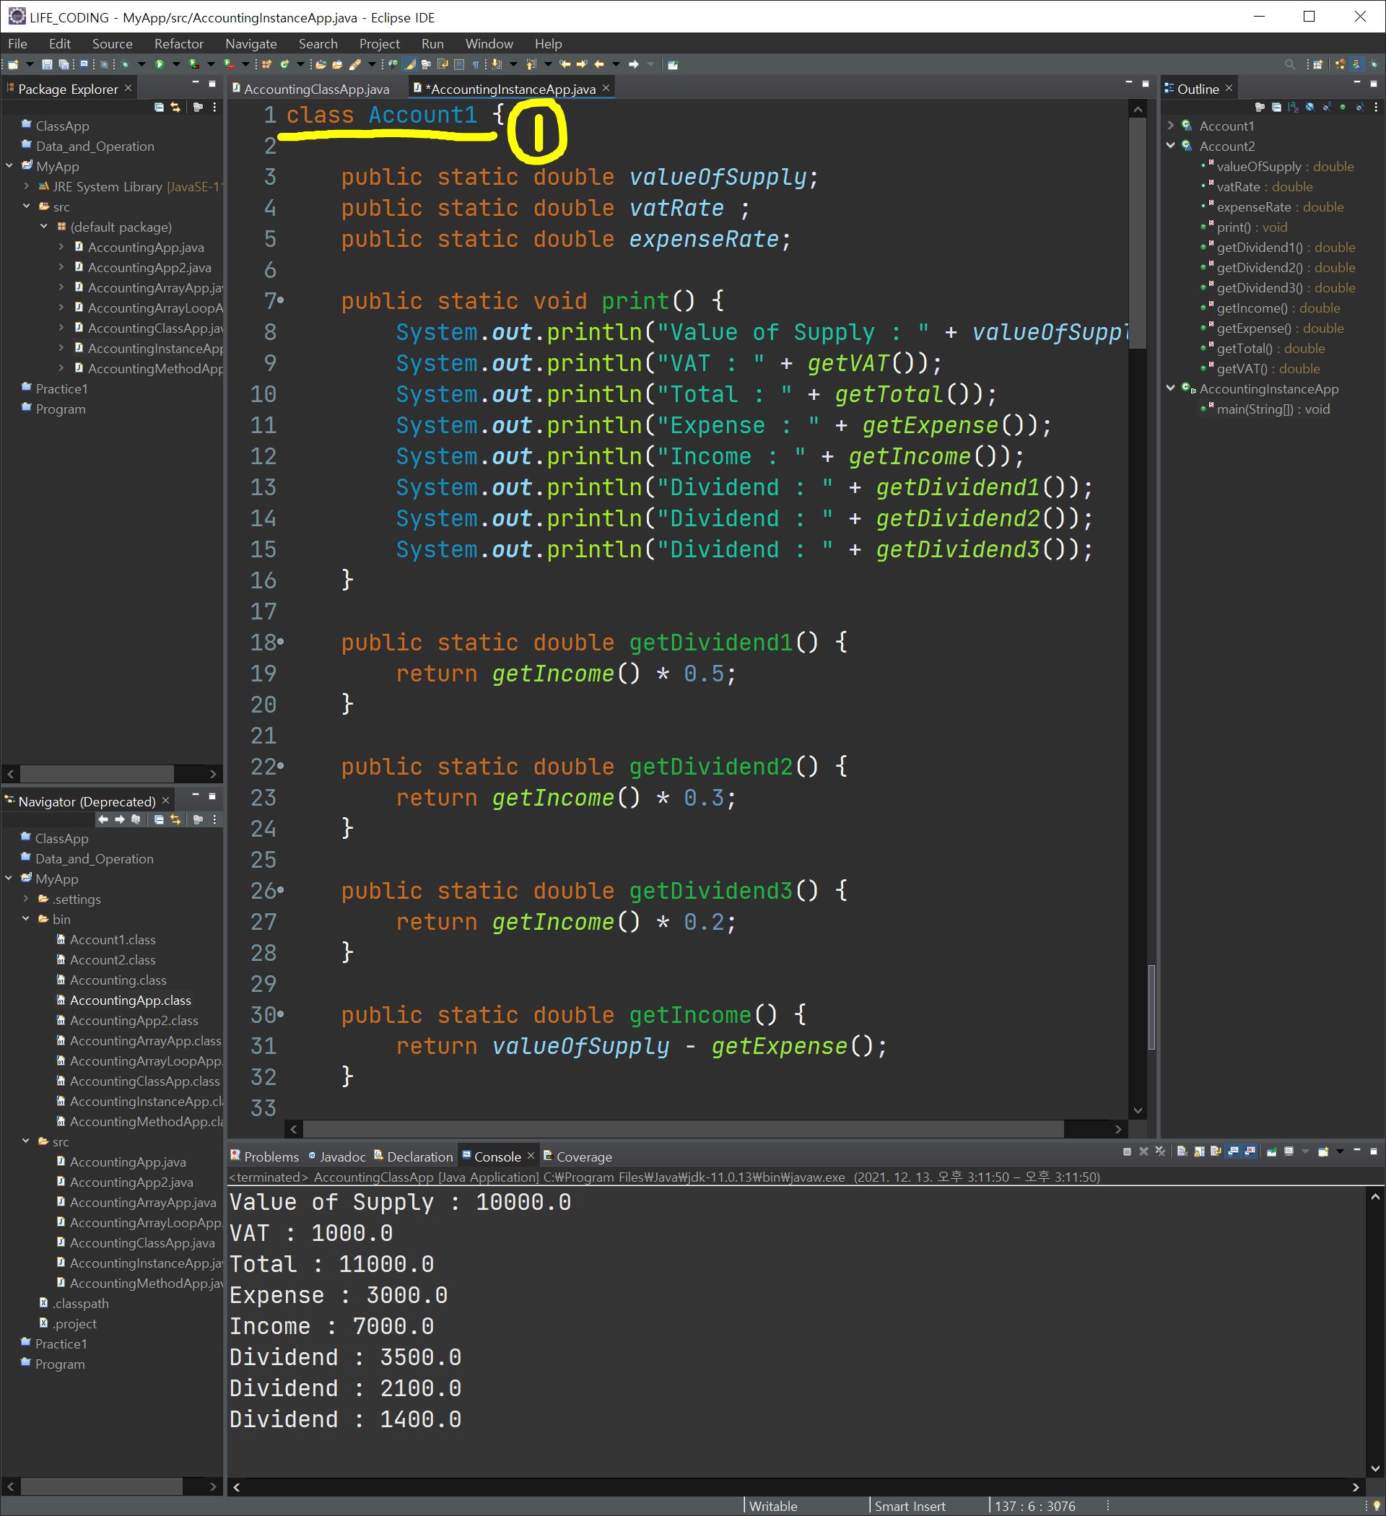This screenshot has height=1516, width=1386.
Task: Expand Account1 node in Outline
Action: click(x=1171, y=126)
